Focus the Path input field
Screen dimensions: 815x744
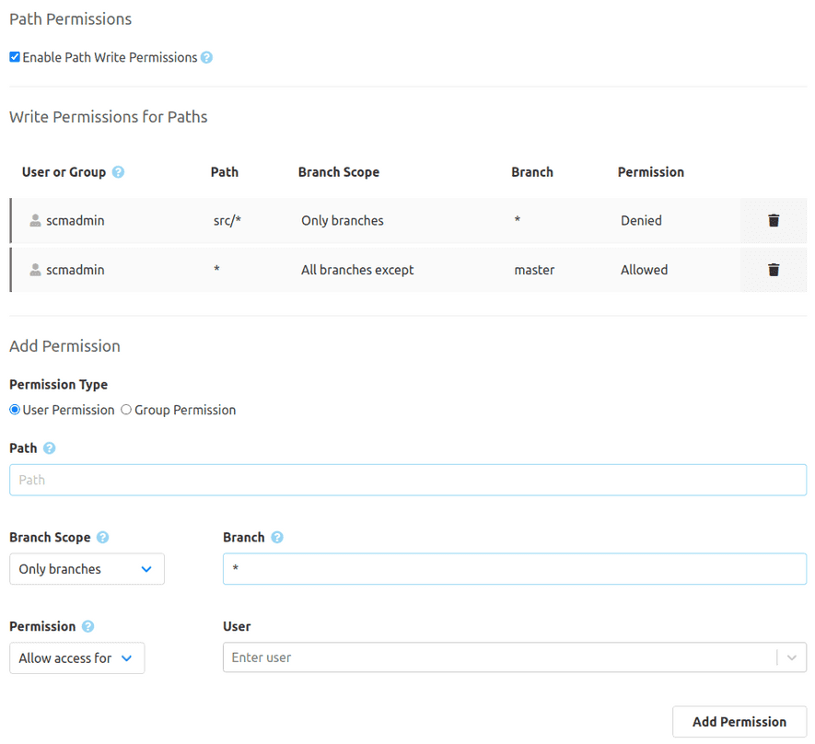point(407,480)
